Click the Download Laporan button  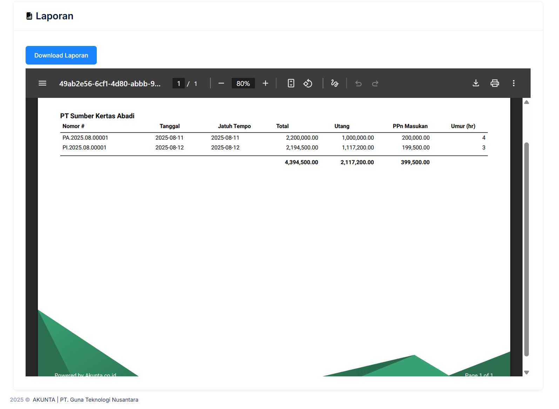coord(61,55)
